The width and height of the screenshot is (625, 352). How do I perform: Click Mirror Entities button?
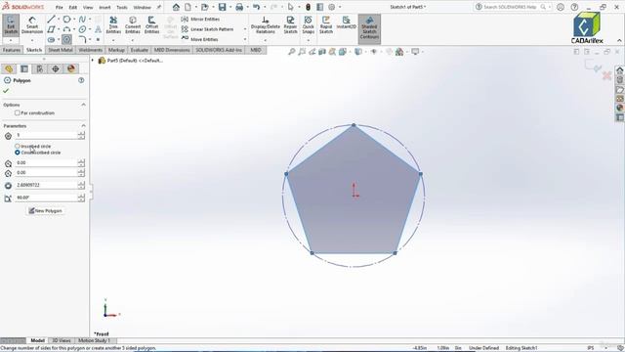tap(200, 20)
